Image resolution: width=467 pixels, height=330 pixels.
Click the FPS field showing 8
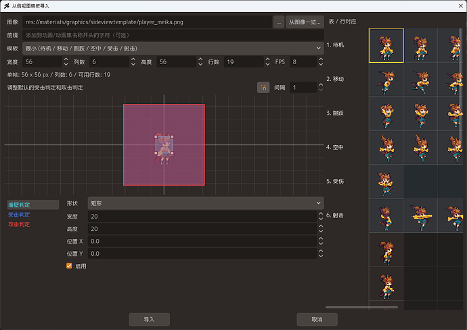[x=303, y=62]
